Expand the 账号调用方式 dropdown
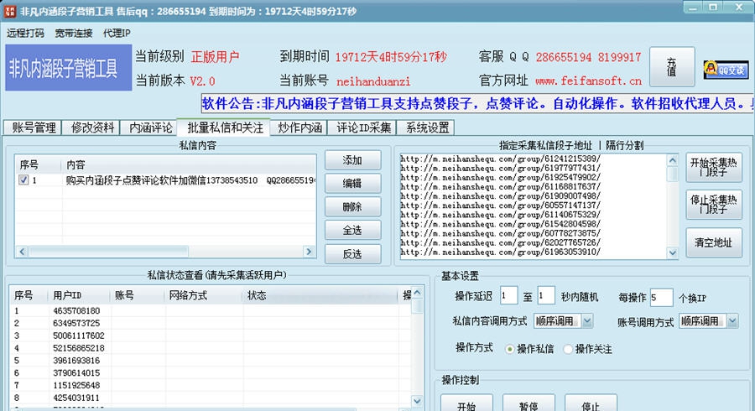 (732, 321)
